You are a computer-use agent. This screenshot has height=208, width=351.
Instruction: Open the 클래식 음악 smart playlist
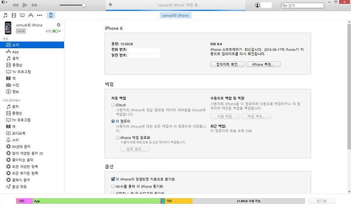32,180
